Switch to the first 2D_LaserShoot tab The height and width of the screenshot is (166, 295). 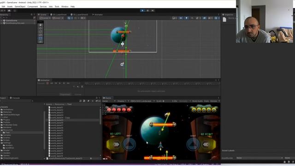click(59, 14)
